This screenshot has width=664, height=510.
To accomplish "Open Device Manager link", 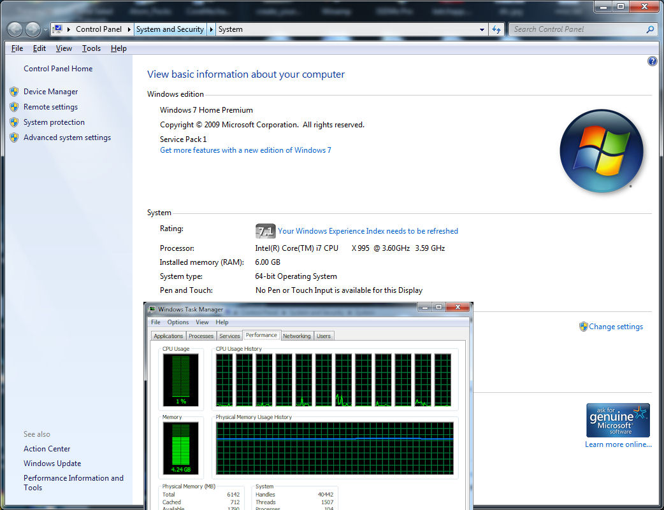I will click(x=51, y=92).
